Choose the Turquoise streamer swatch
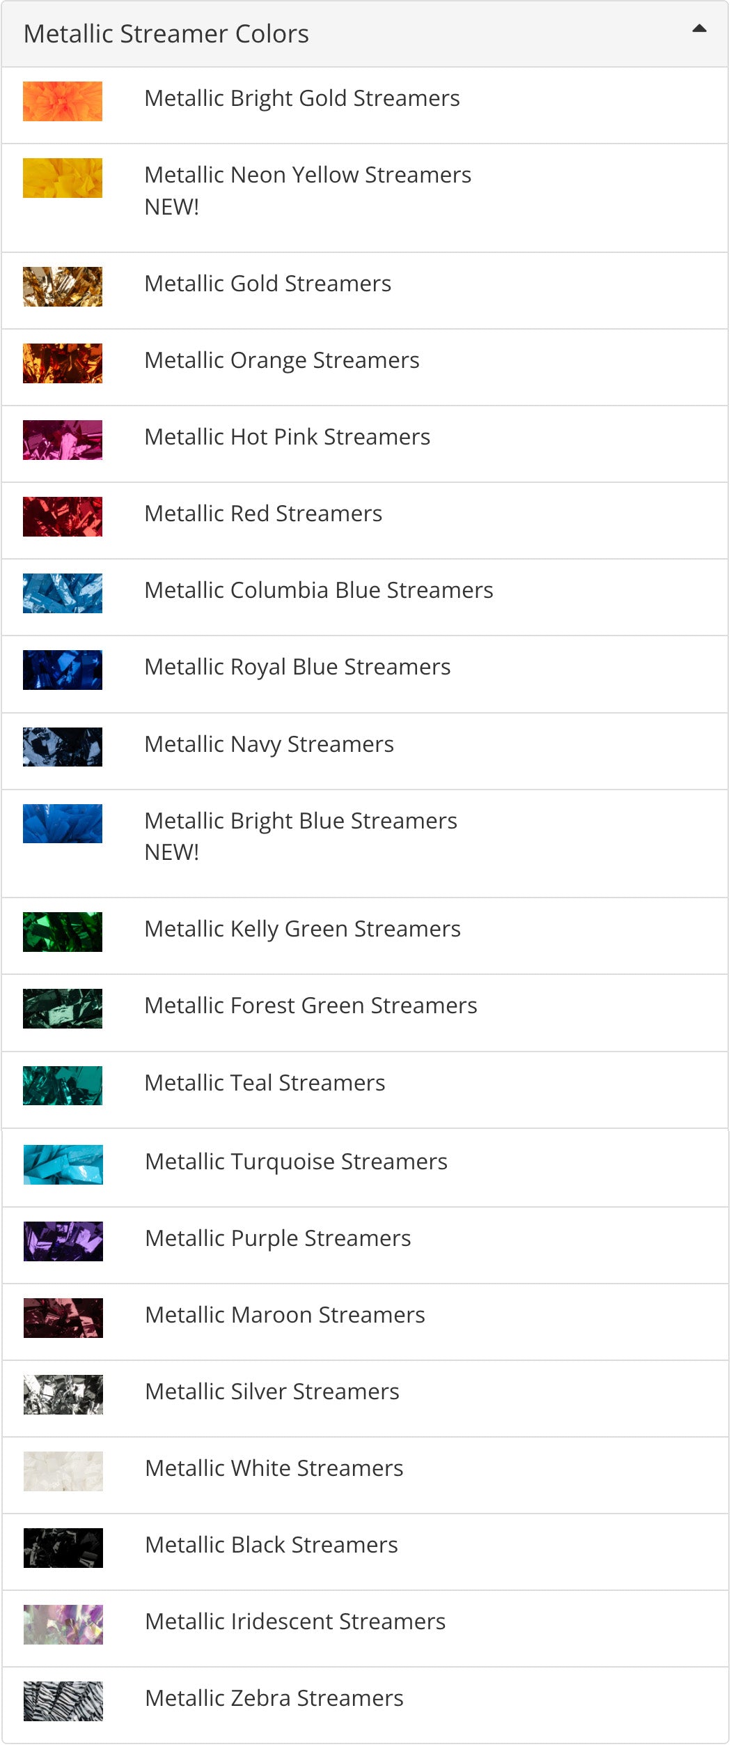 [x=63, y=1165]
